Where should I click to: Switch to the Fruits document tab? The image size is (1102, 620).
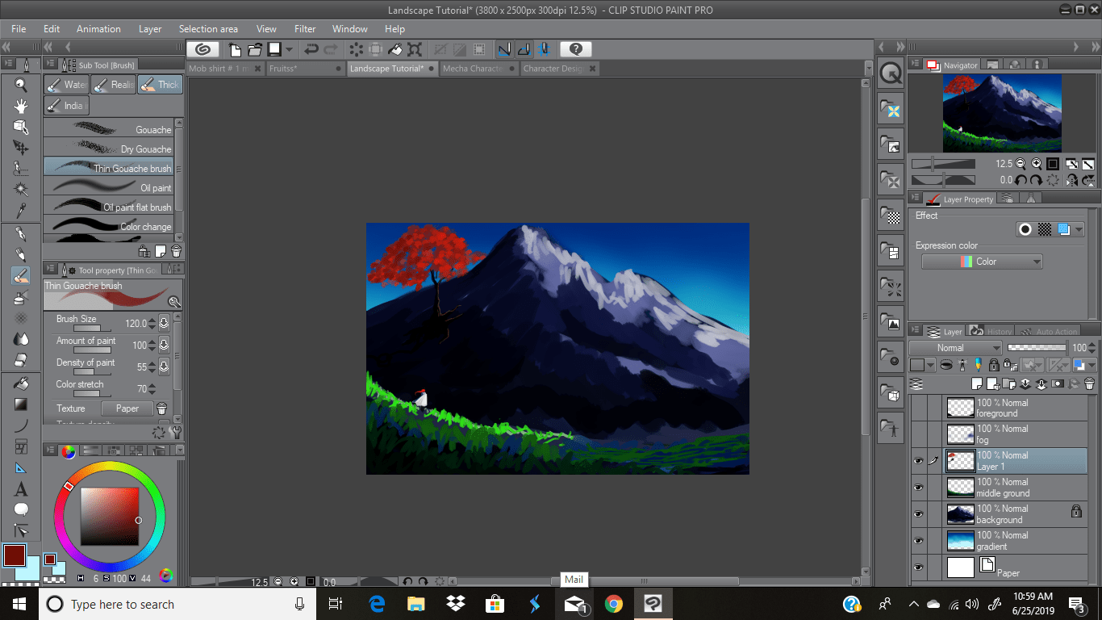[301, 69]
